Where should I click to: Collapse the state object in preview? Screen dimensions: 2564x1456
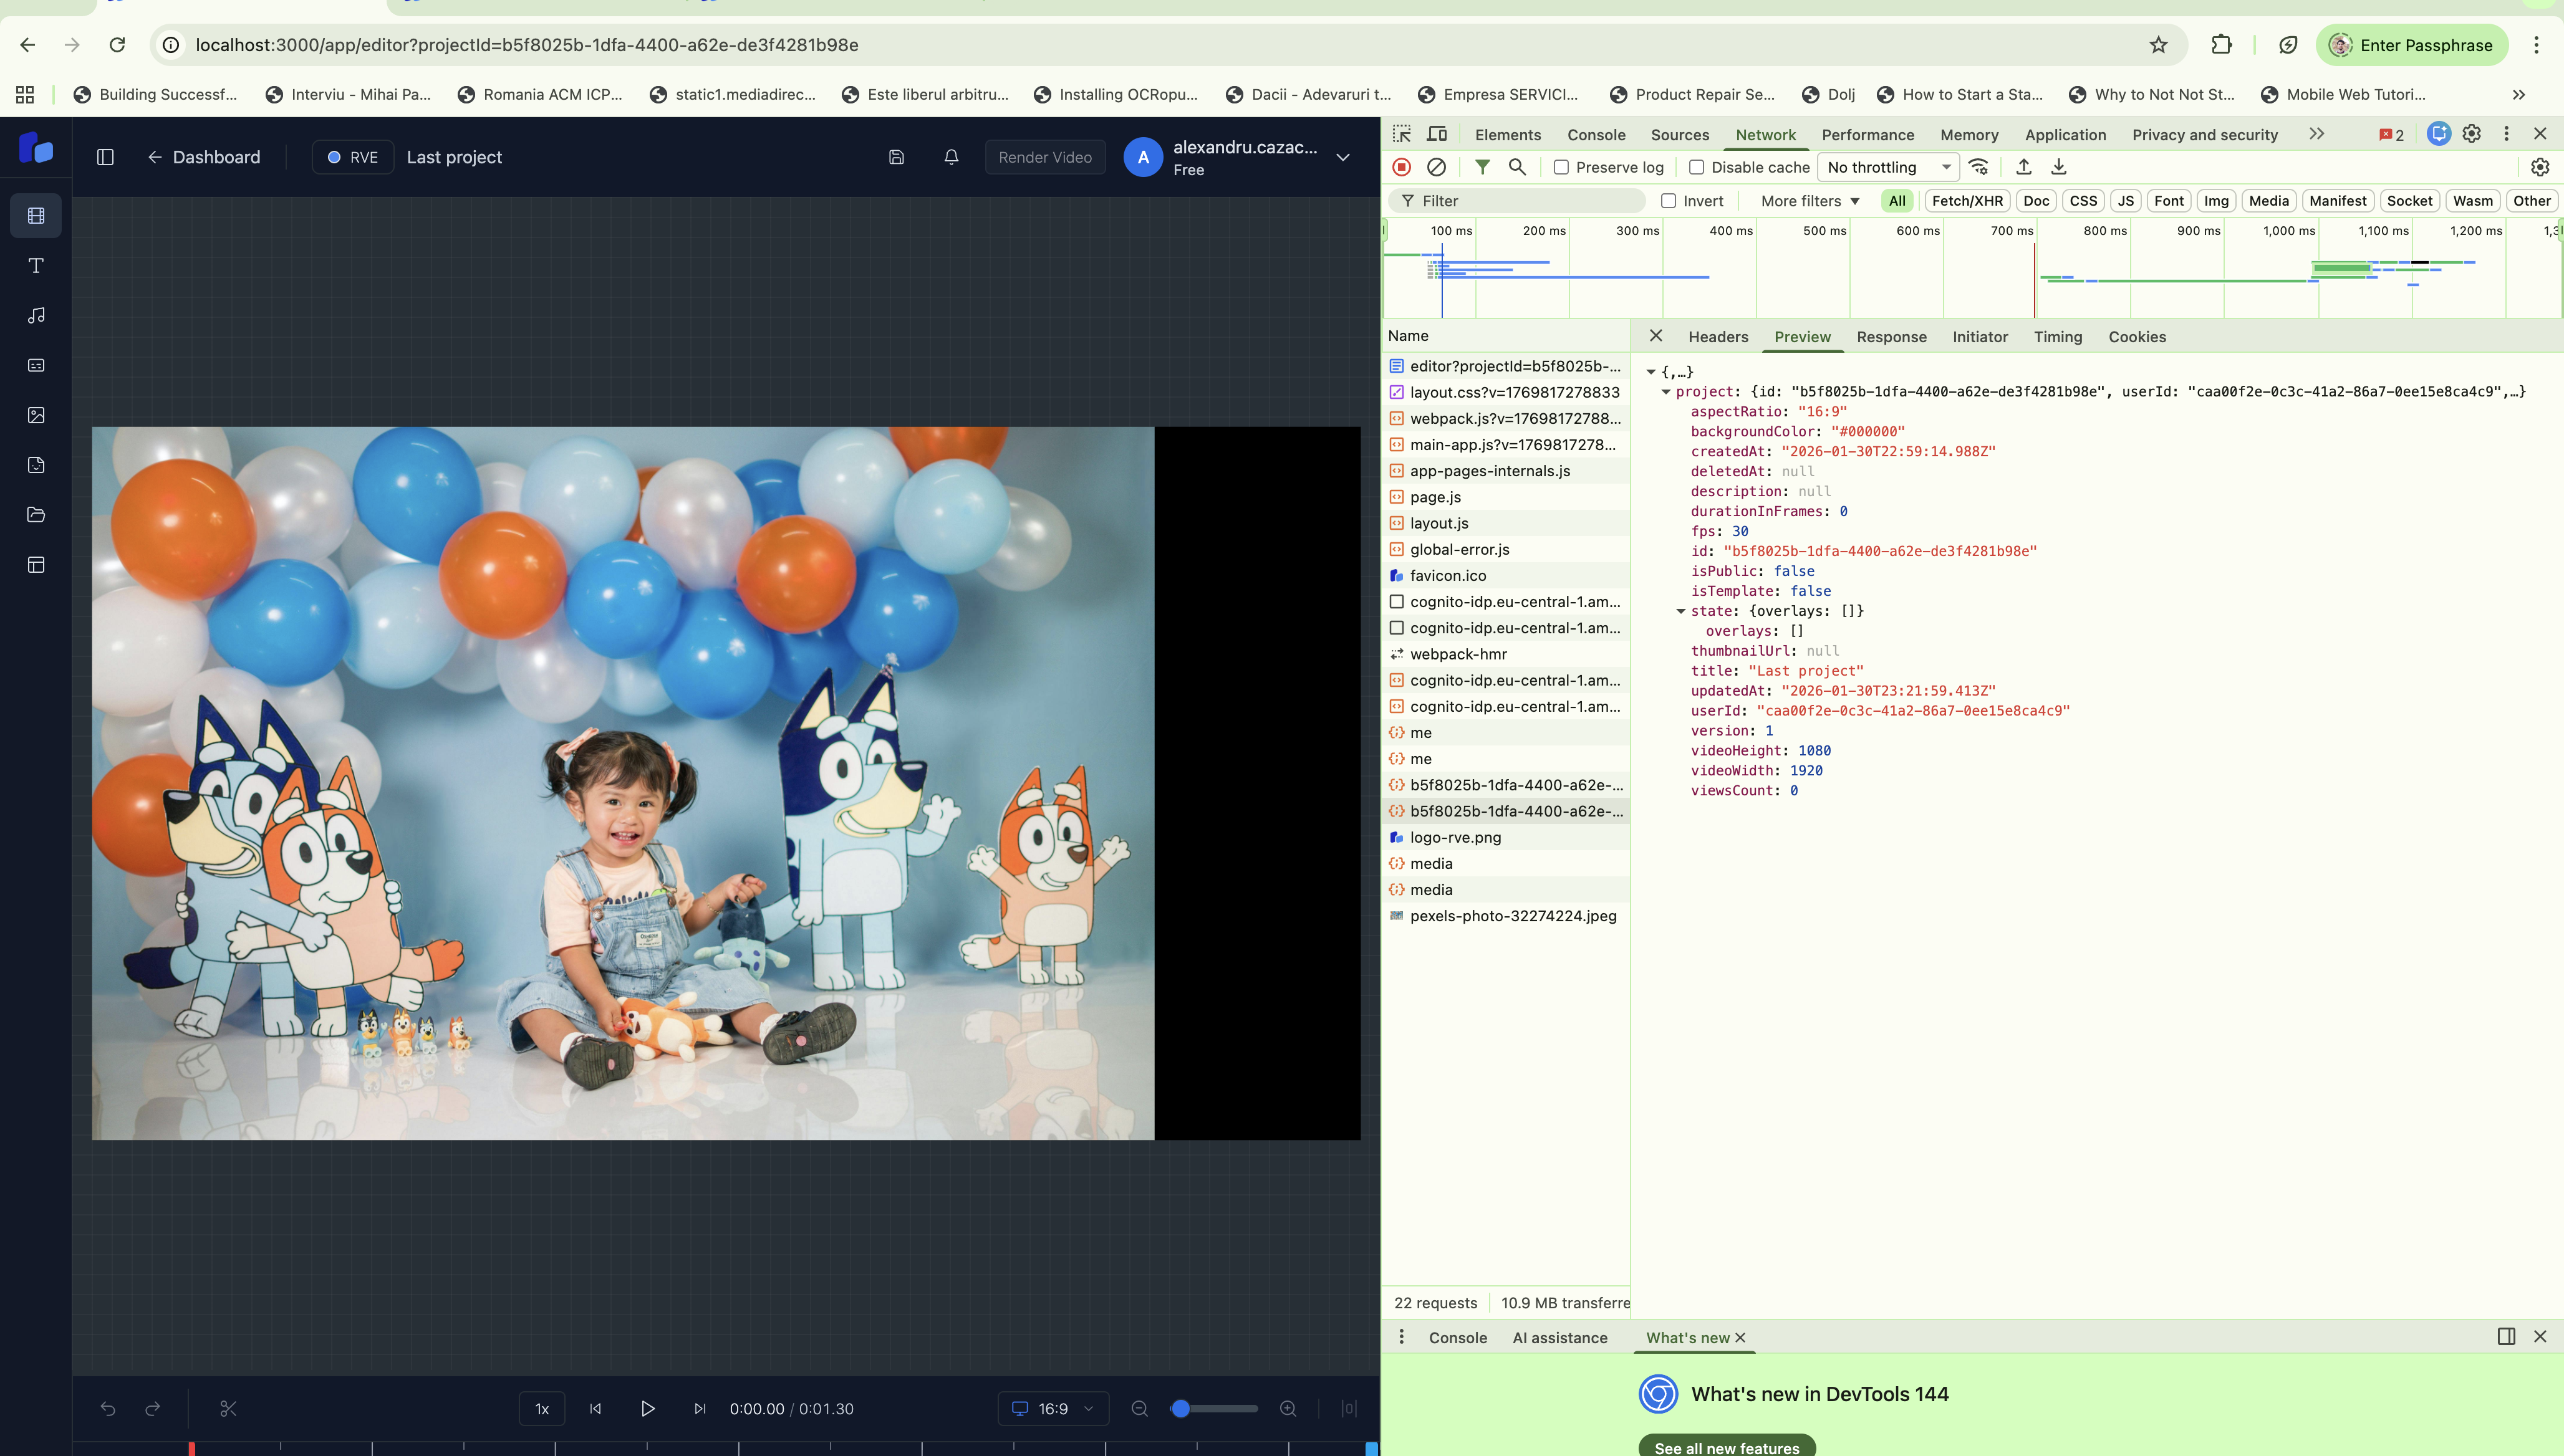(1680, 611)
